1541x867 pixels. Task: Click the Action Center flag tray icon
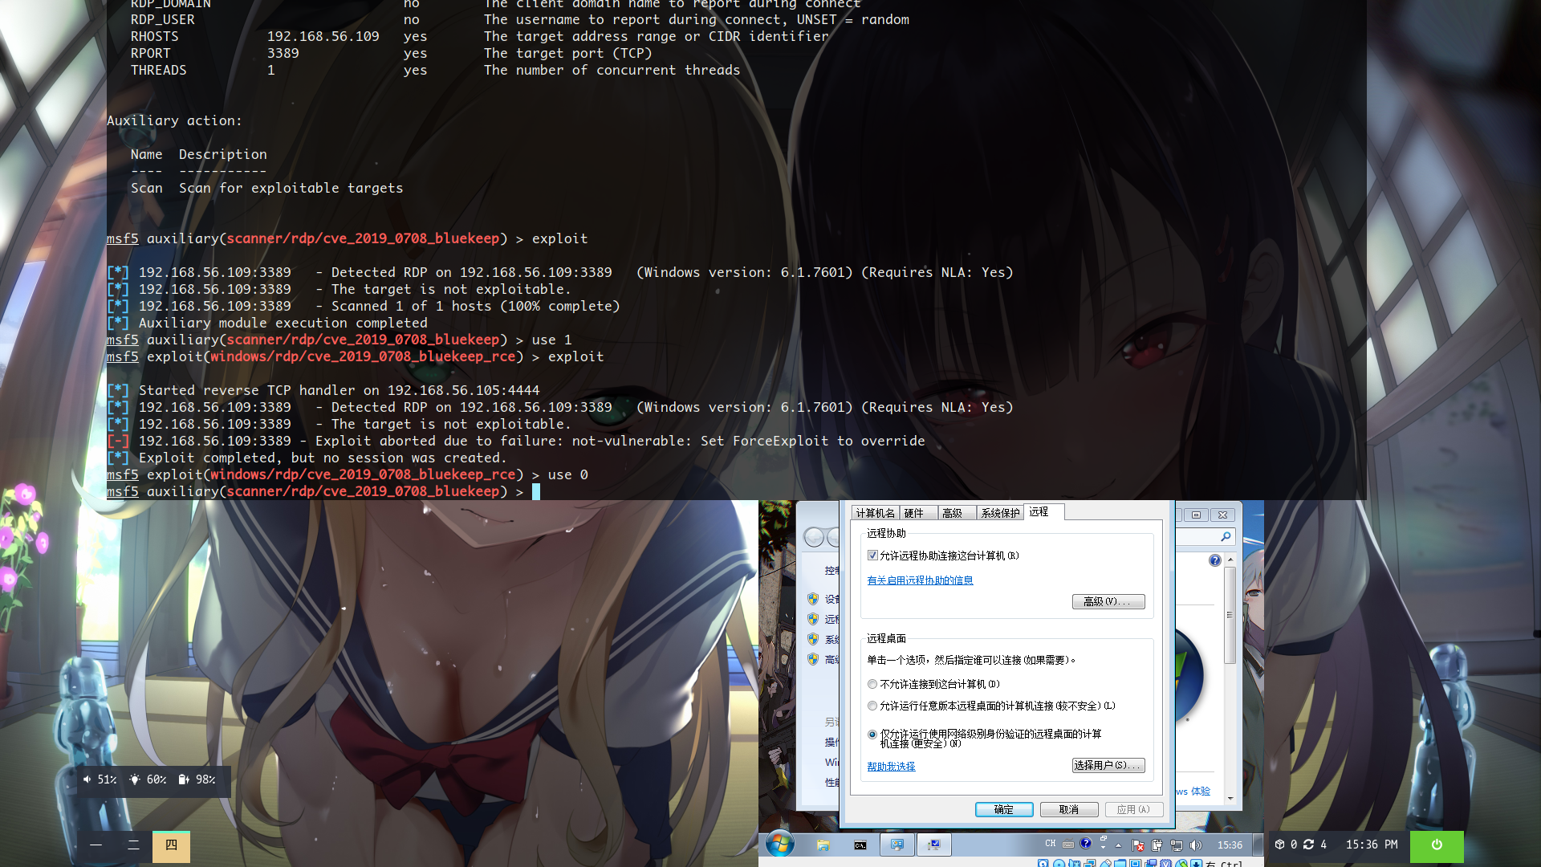1138,845
